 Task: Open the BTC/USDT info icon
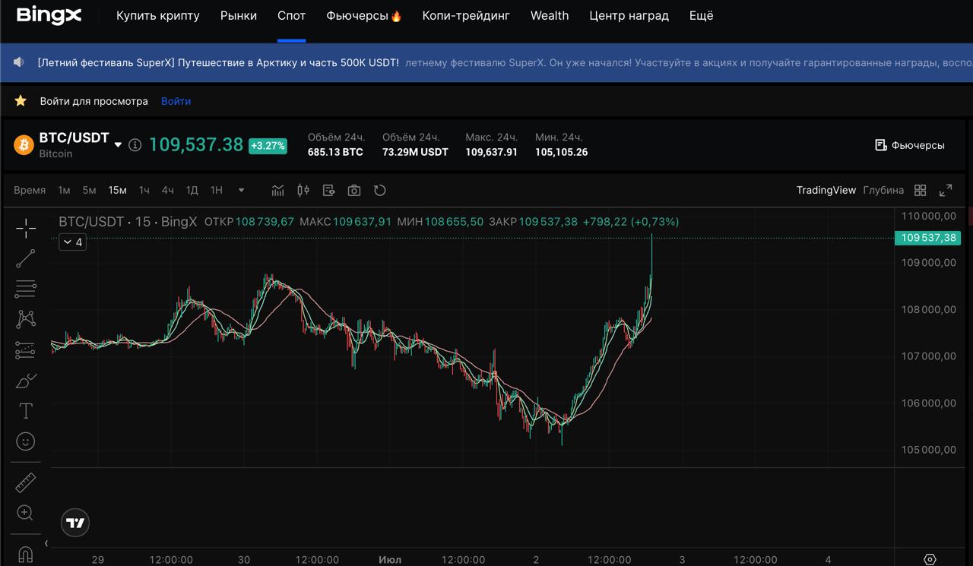[x=135, y=144]
